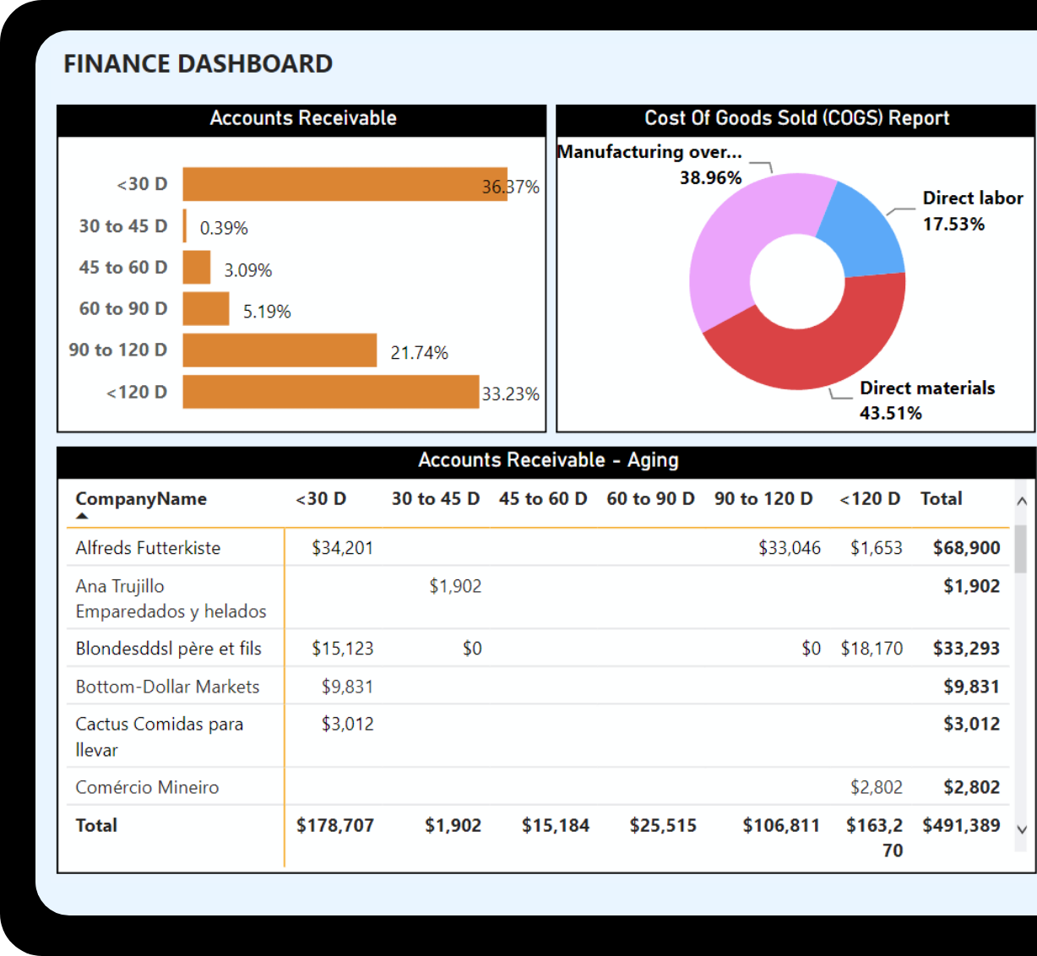Click the sort arrow under CompanyName
The height and width of the screenshot is (956, 1037).
(x=82, y=516)
